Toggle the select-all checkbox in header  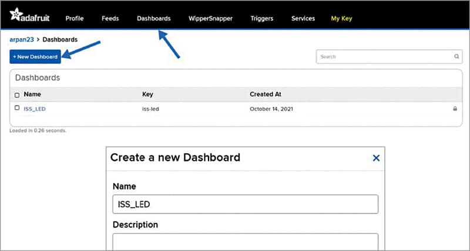point(17,94)
